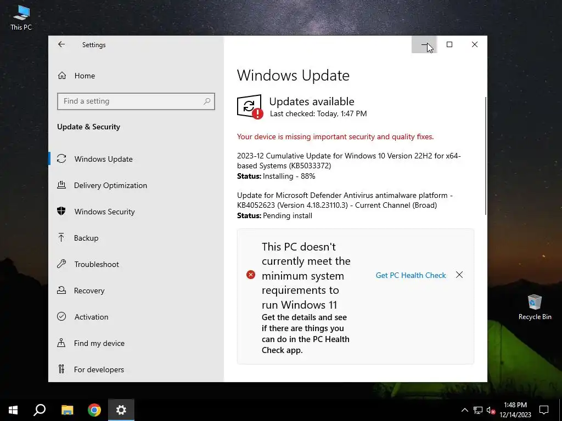Click the red error icon in Windows 11 notice
562x421 pixels.
251,275
